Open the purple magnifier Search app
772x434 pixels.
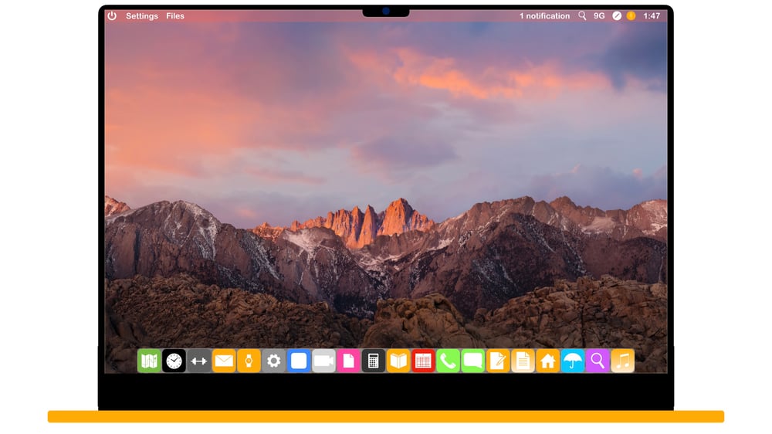click(x=598, y=361)
